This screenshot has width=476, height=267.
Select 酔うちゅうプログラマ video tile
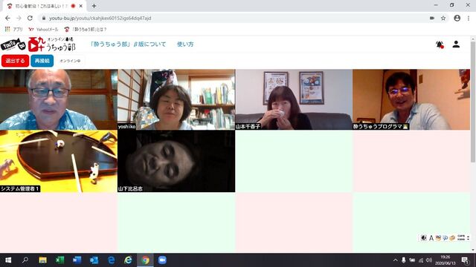(411, 99)
